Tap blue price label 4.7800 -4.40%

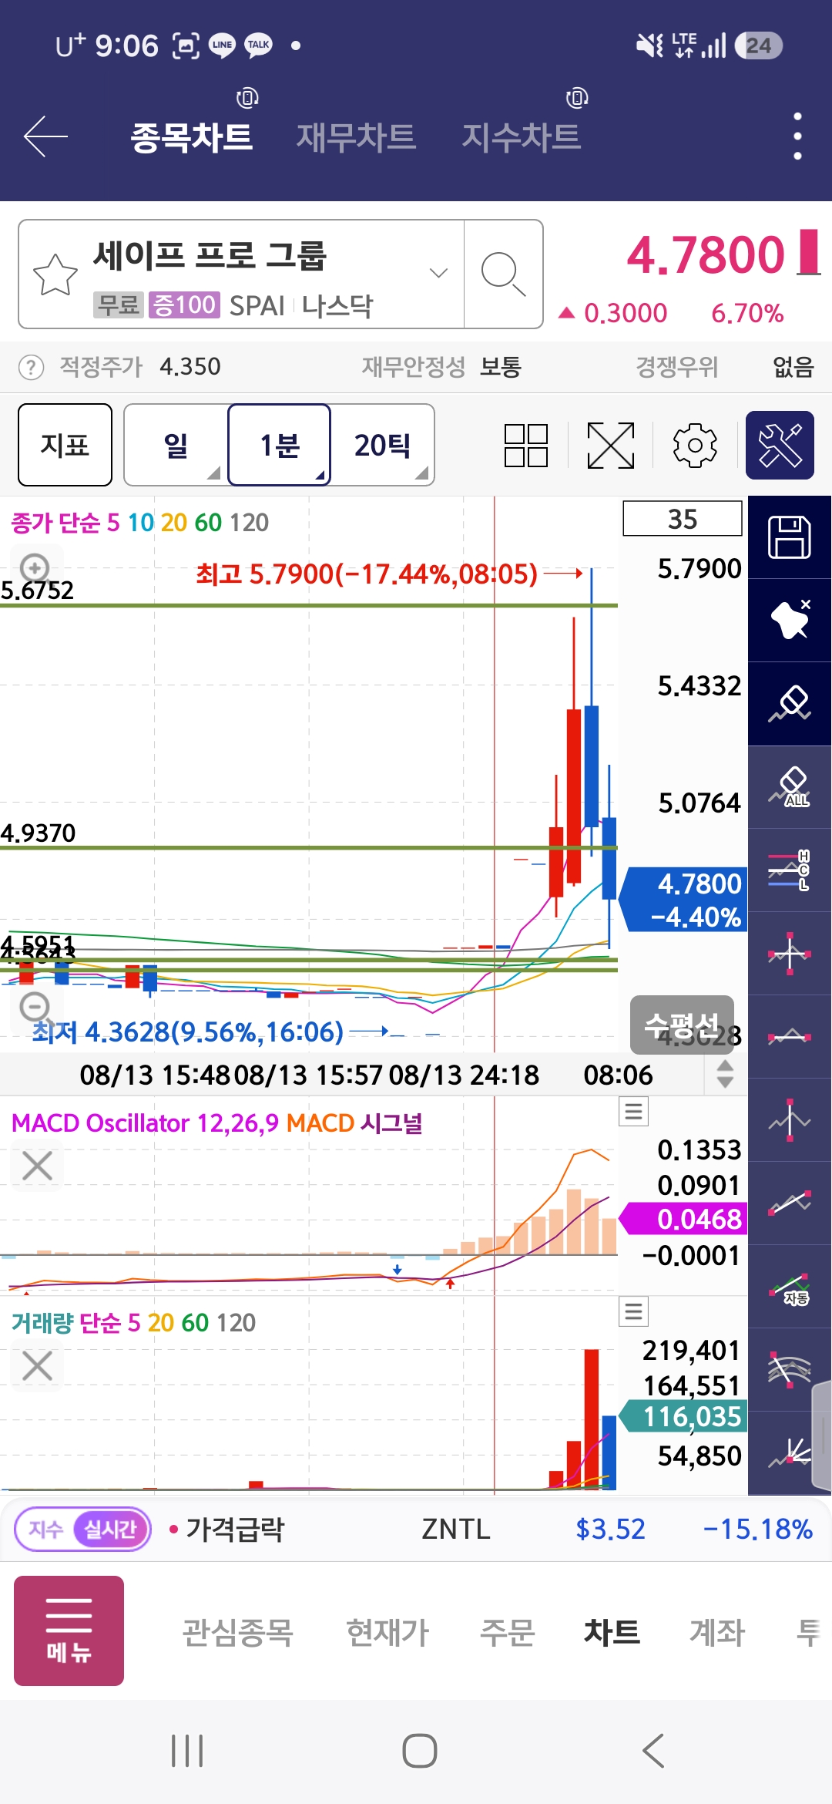(684, 900)
